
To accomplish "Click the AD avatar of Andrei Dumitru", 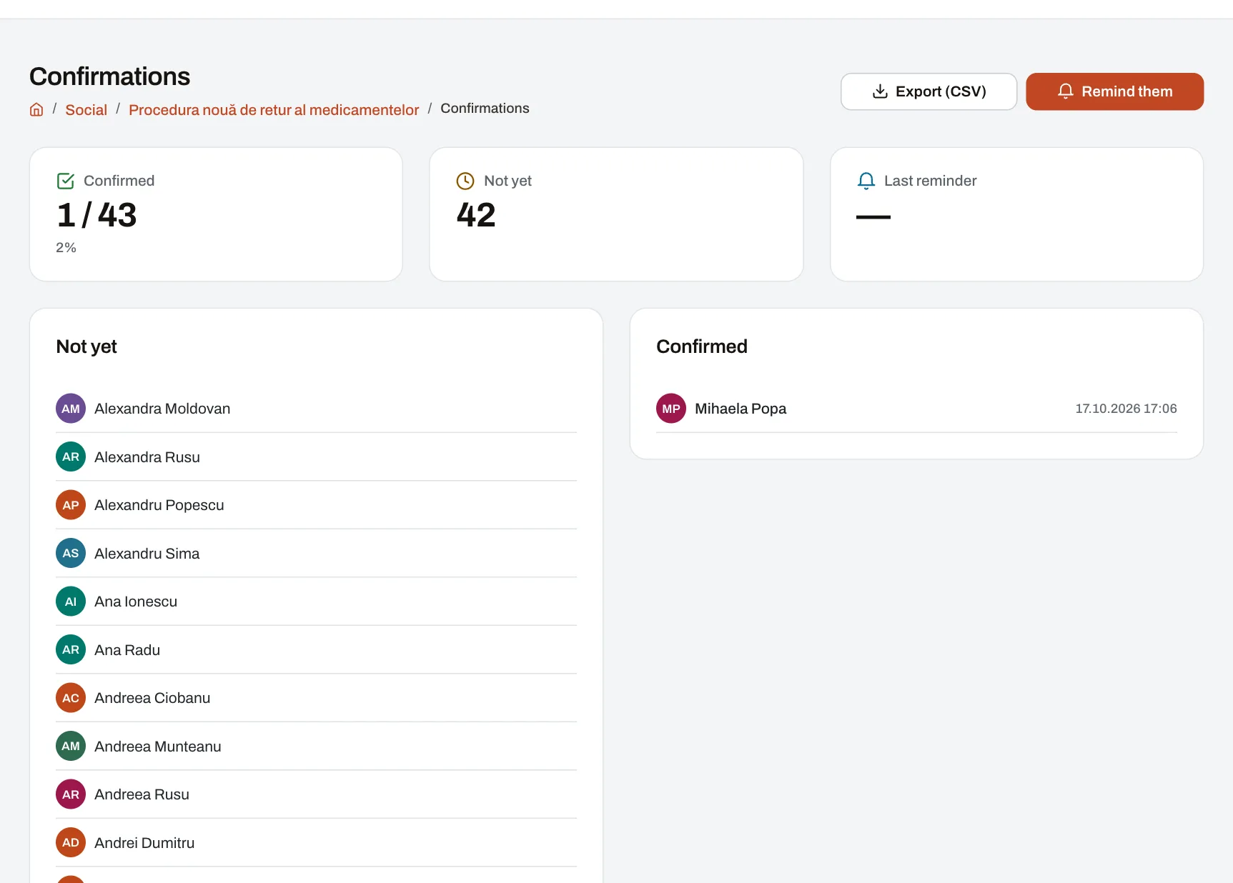I will pos(71,842).
